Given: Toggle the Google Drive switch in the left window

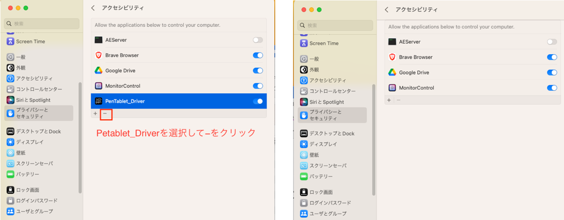Looking at the screenshot, I should pos(258,70).
